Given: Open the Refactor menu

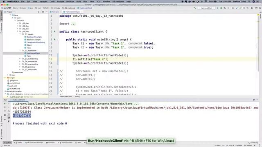Looking at the screenshot, I should pos(70,2).
